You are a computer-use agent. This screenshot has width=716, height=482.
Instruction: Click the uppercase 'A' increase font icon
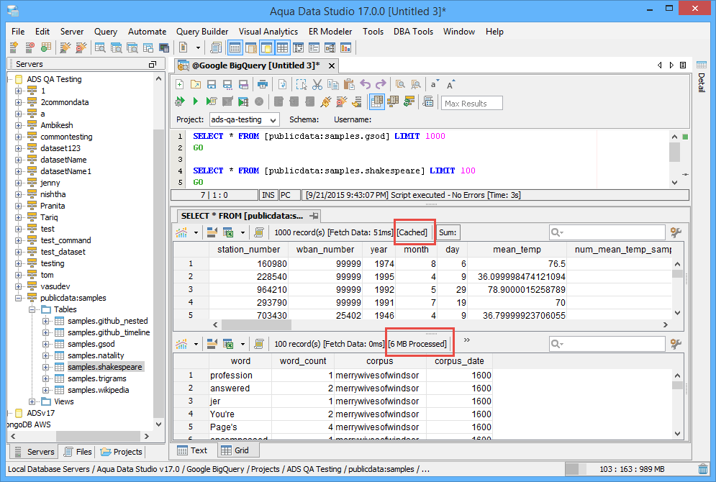450,84
